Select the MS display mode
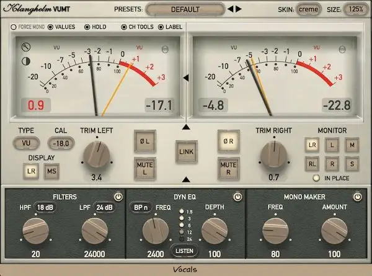This screenshot has height=276, width=372. pos(51,170)
